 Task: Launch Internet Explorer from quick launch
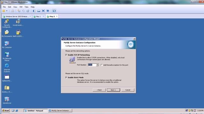point(17,111)
